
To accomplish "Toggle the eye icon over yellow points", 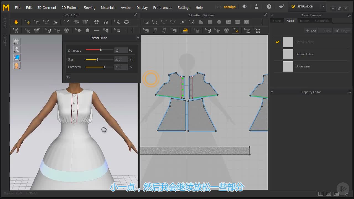I will [236, 30].
